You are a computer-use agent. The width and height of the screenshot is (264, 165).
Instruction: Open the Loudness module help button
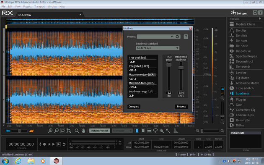(186, 37)
